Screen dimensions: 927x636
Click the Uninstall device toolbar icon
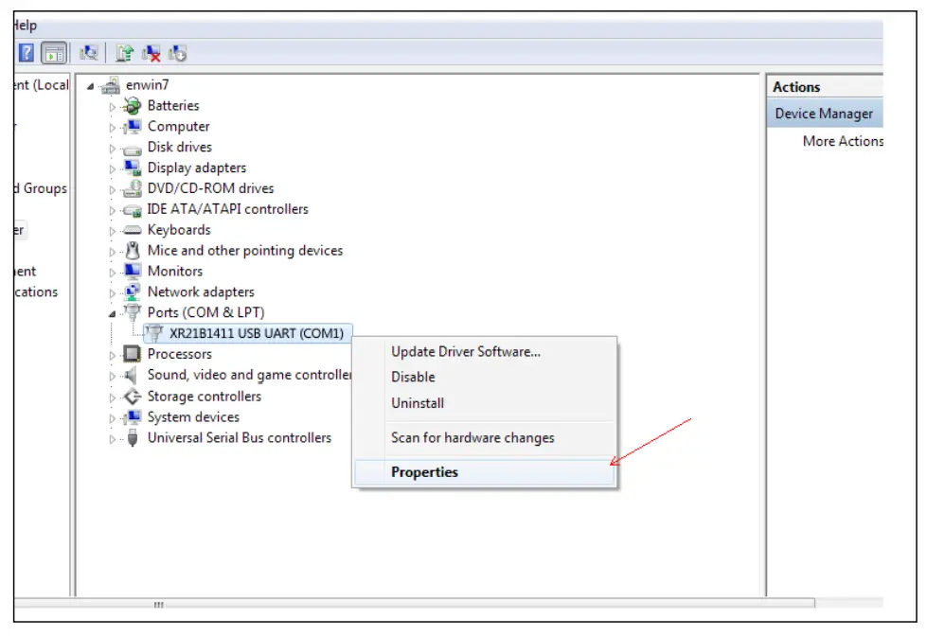point(151,53)
